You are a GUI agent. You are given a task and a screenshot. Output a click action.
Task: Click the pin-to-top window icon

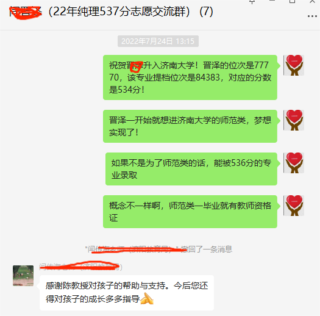click(x=252, y=2)
